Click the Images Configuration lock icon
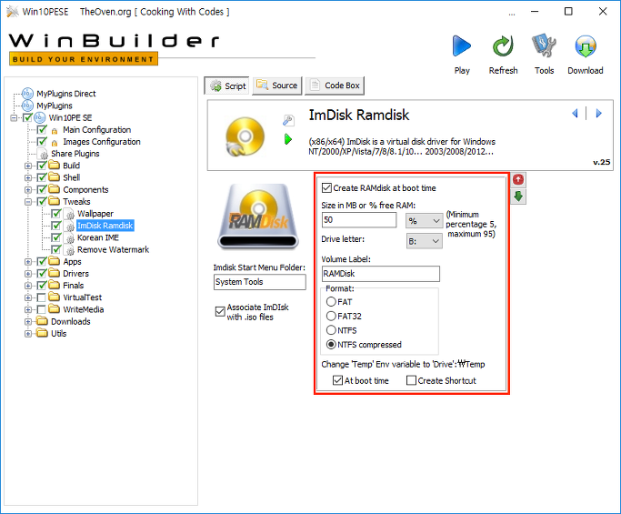Viewport: 621px width, 514px height. point(55,142)
